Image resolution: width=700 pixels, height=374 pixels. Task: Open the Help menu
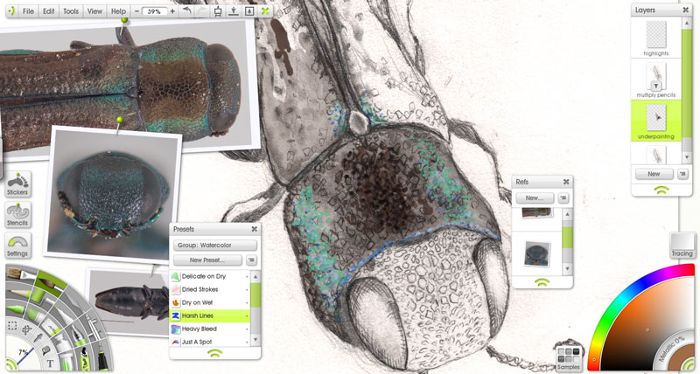118,11
